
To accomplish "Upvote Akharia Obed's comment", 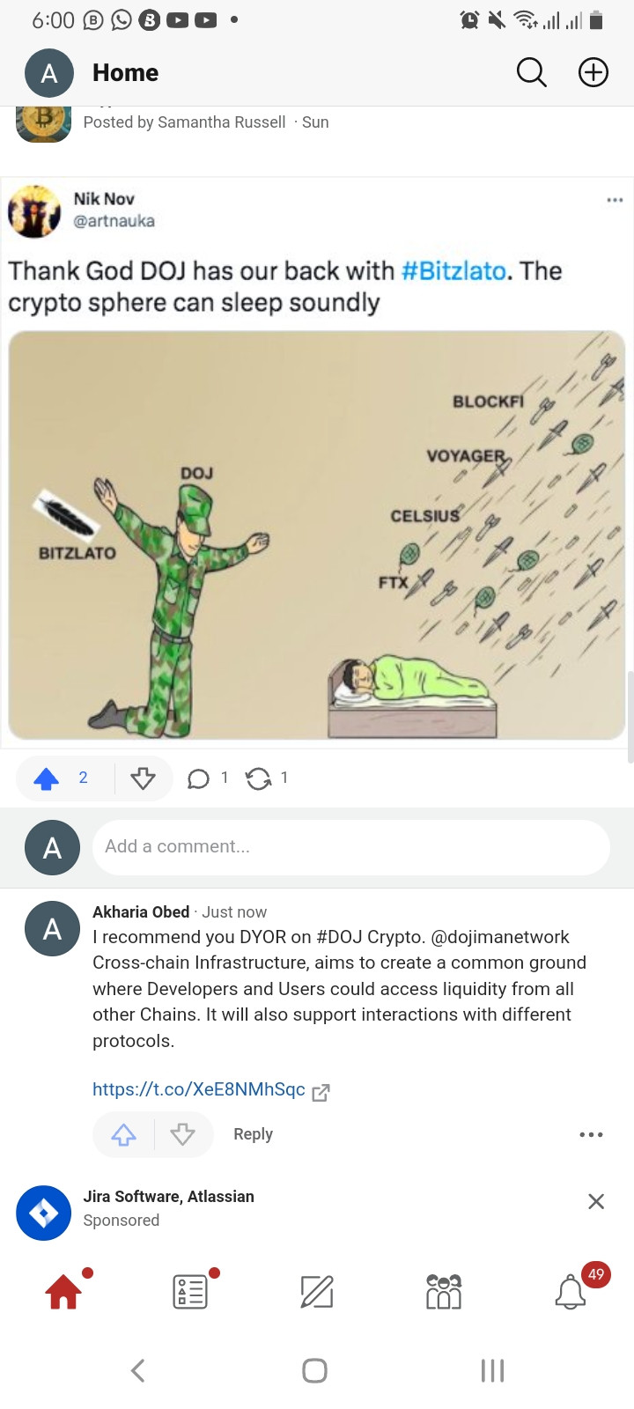I will tap(123, 1134).
